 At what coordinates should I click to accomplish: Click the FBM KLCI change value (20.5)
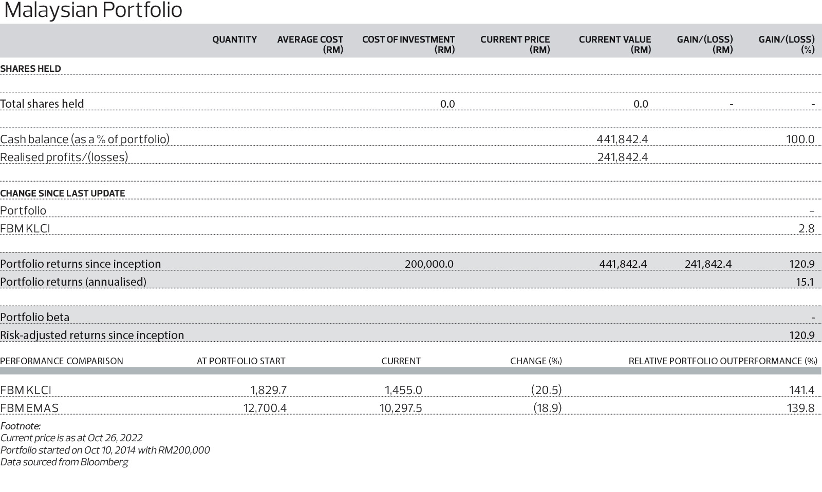click(x=546, y=390)
